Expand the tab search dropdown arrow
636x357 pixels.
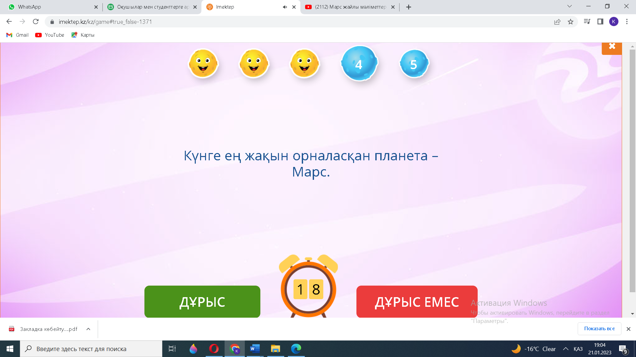tap(569, 7)
